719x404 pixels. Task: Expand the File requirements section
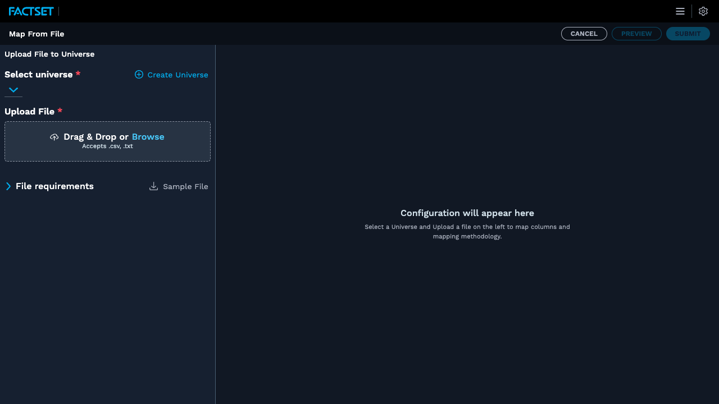click(8, 186)
